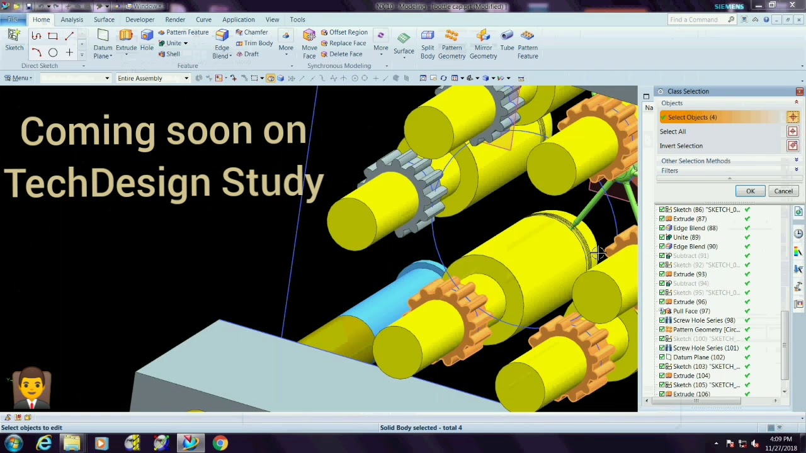Click the Offset Region command
Image resolution: width=806 pixels, height=453 pixels.
pos(344,32)
